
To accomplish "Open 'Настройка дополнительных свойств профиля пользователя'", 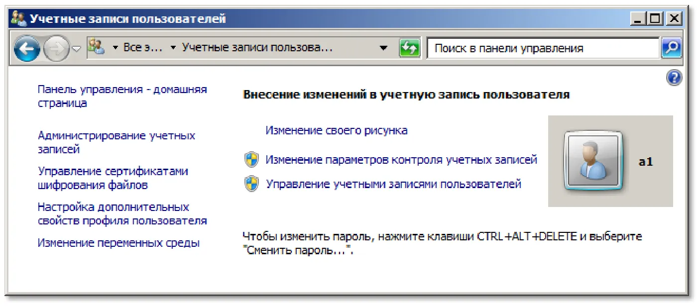I will click(122, 214).
